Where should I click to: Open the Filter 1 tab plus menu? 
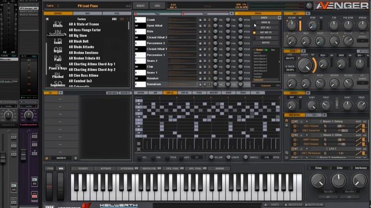click(303, 51)
